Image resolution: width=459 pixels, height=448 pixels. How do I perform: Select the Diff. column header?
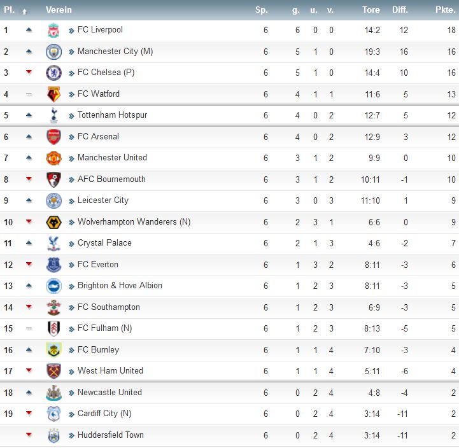[x=400, y=10]
